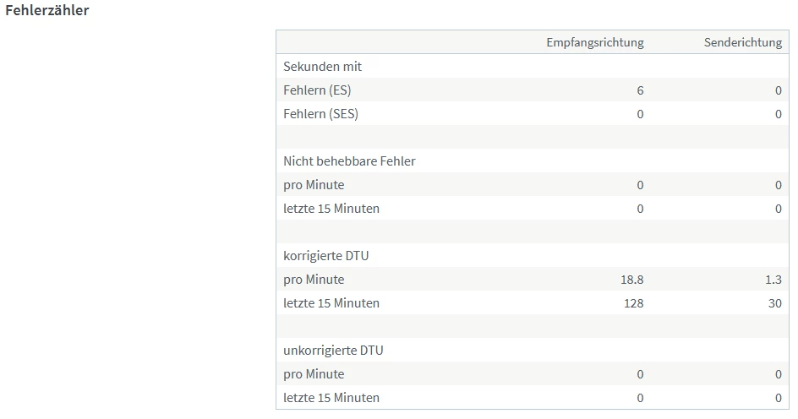Click 'pro Minute' under unkorrigierte DTU
The image size is (798, 419).
click(x=314, y=374)
